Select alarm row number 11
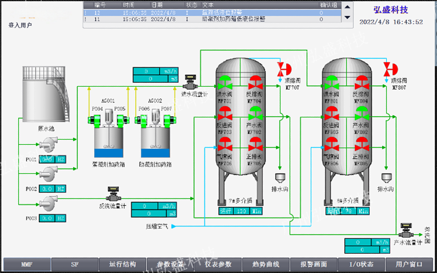 point(212,19)
